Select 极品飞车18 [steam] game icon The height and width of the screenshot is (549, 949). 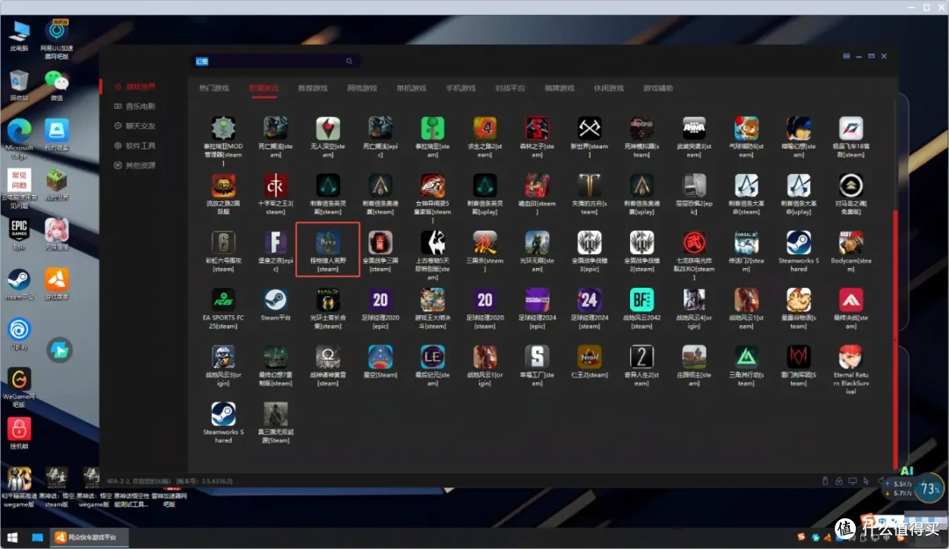tap(851, 129)
